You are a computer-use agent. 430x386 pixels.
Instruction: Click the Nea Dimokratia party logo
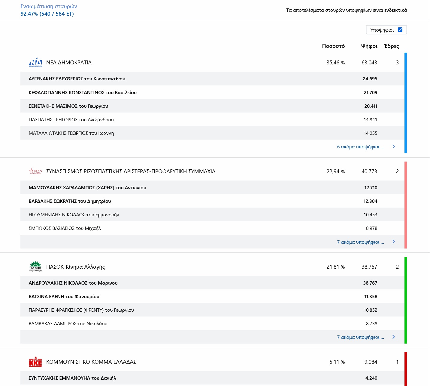pyautogui.click(x=35, y=62)
